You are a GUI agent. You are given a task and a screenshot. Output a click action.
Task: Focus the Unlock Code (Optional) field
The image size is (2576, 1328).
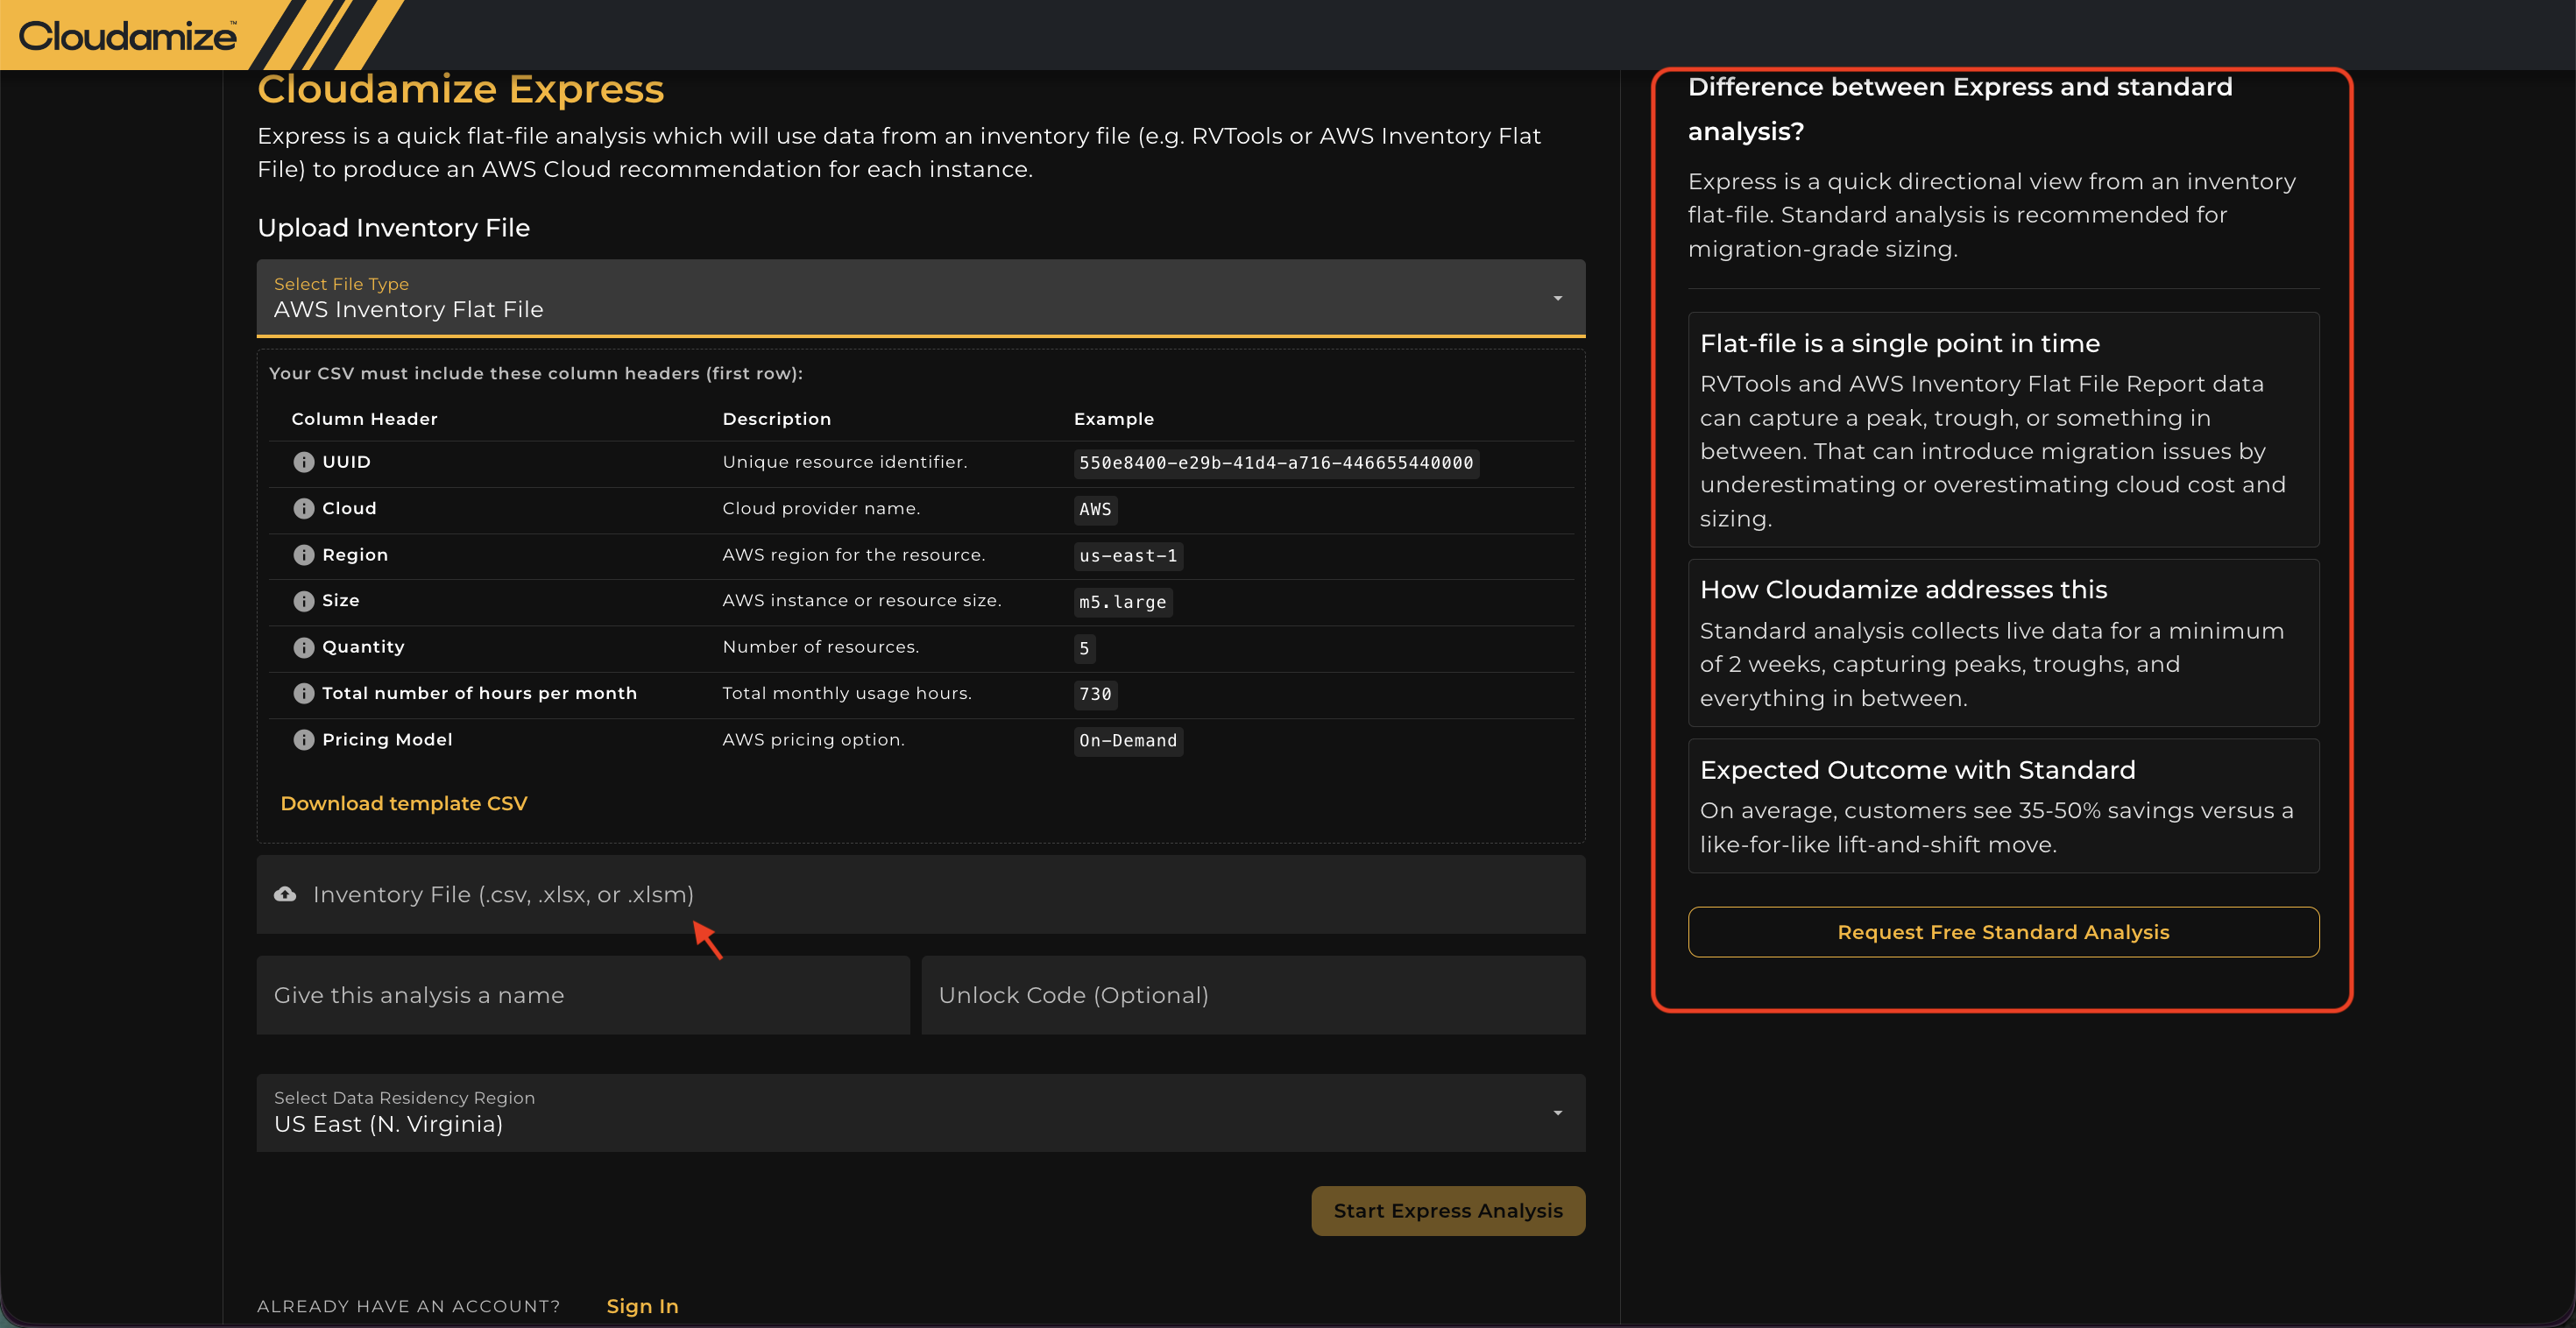pos(1253,995)
